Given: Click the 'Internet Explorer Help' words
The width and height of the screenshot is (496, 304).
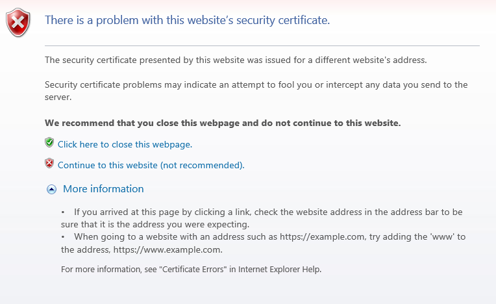Looking at the screenshot, I should 279,270.
